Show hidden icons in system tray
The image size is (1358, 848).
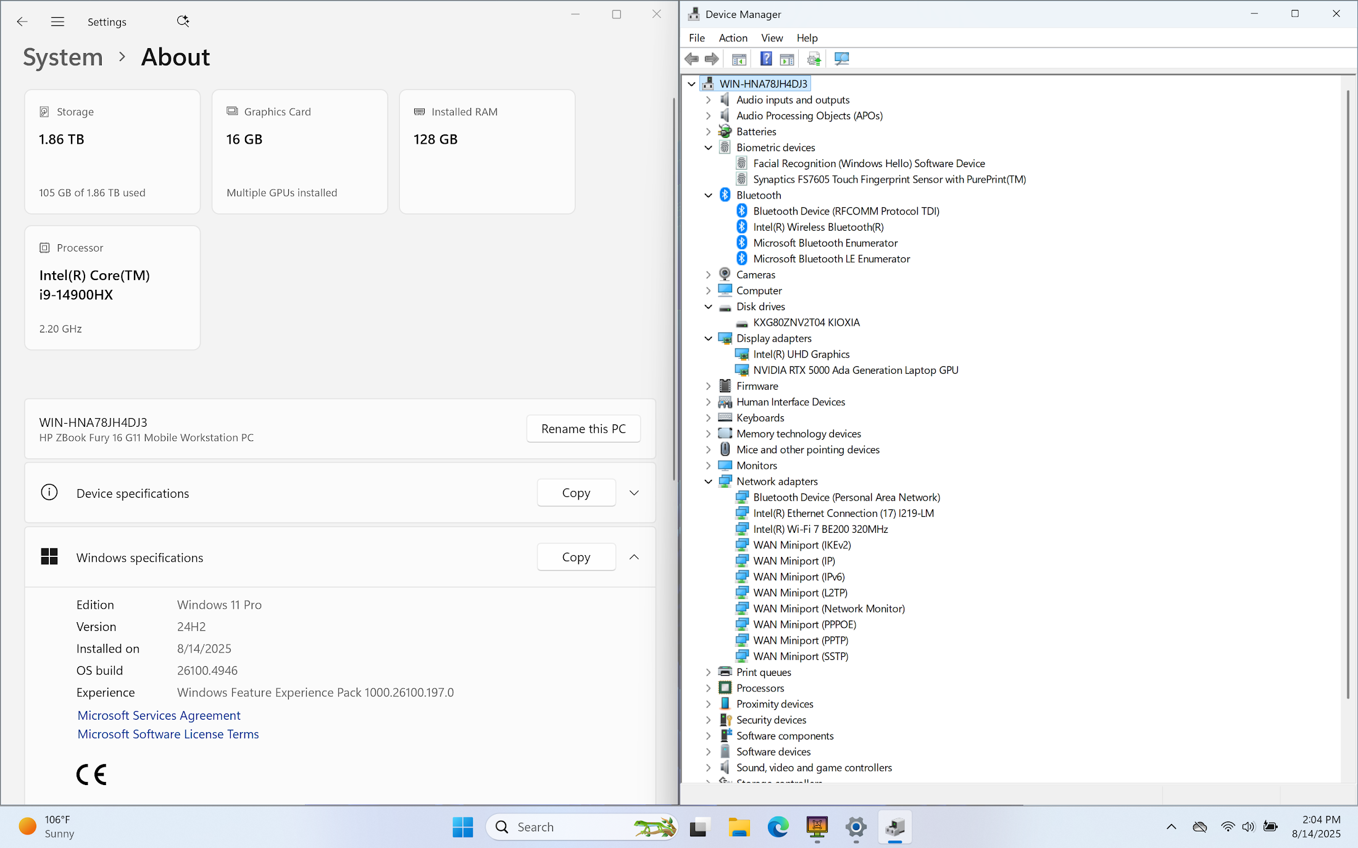coord(1171,826)
